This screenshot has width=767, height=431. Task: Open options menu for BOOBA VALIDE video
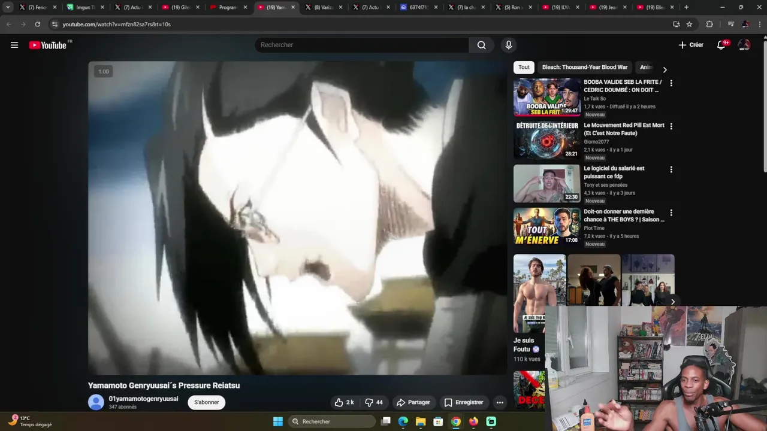coord(671,83)
